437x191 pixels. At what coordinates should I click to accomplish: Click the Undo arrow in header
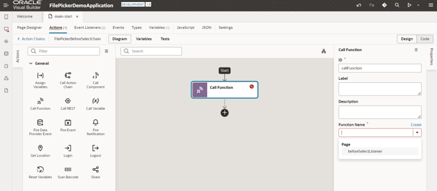point(359,6)
